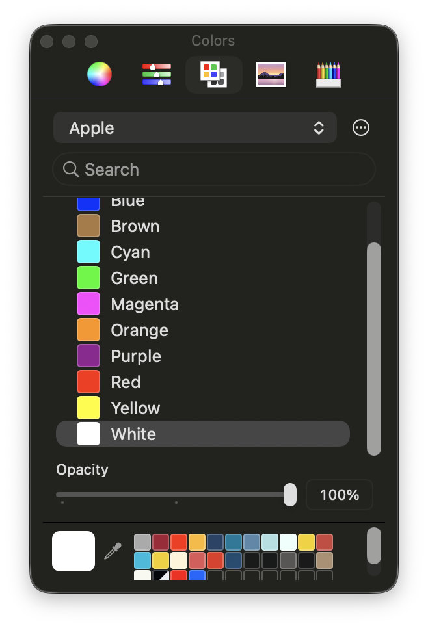
Task: Click the large current color well
Action: [x=74, y=551]
